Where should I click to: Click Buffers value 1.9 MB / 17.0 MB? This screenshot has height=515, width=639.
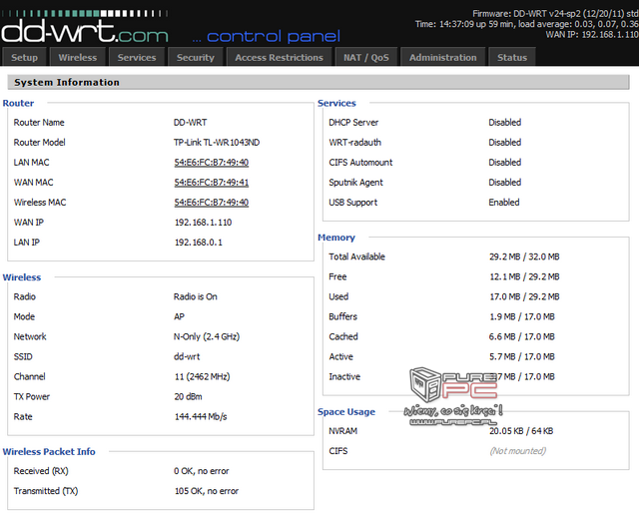click(522, 316)
